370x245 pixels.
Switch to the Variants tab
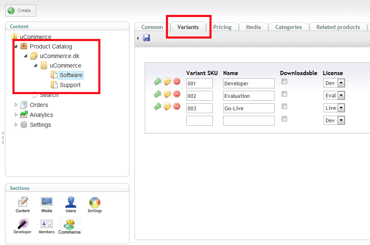pos(188,27)
